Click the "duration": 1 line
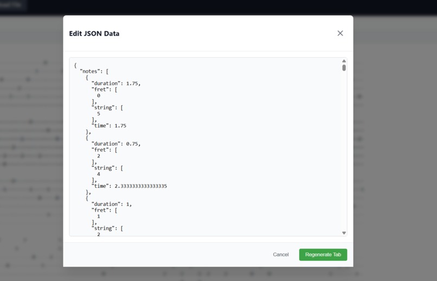 pos(112,204)
